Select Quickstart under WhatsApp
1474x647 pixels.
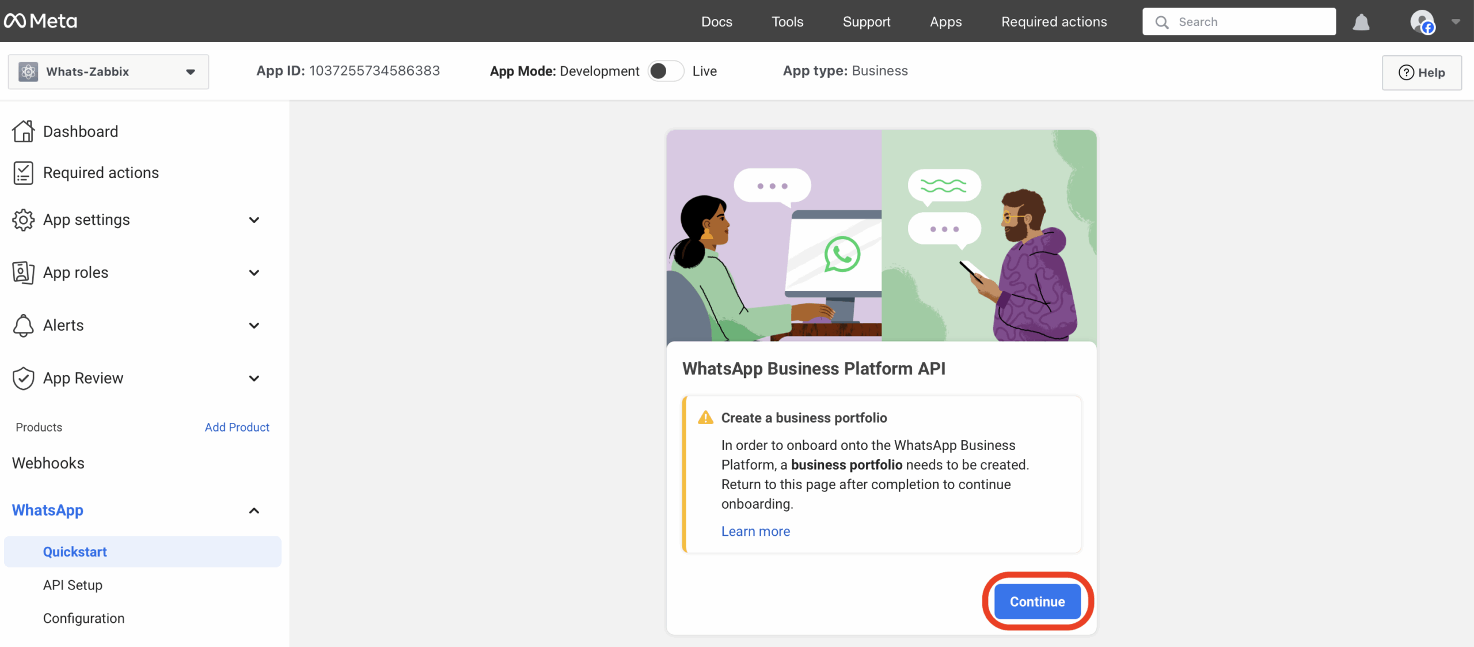(143, 551)
